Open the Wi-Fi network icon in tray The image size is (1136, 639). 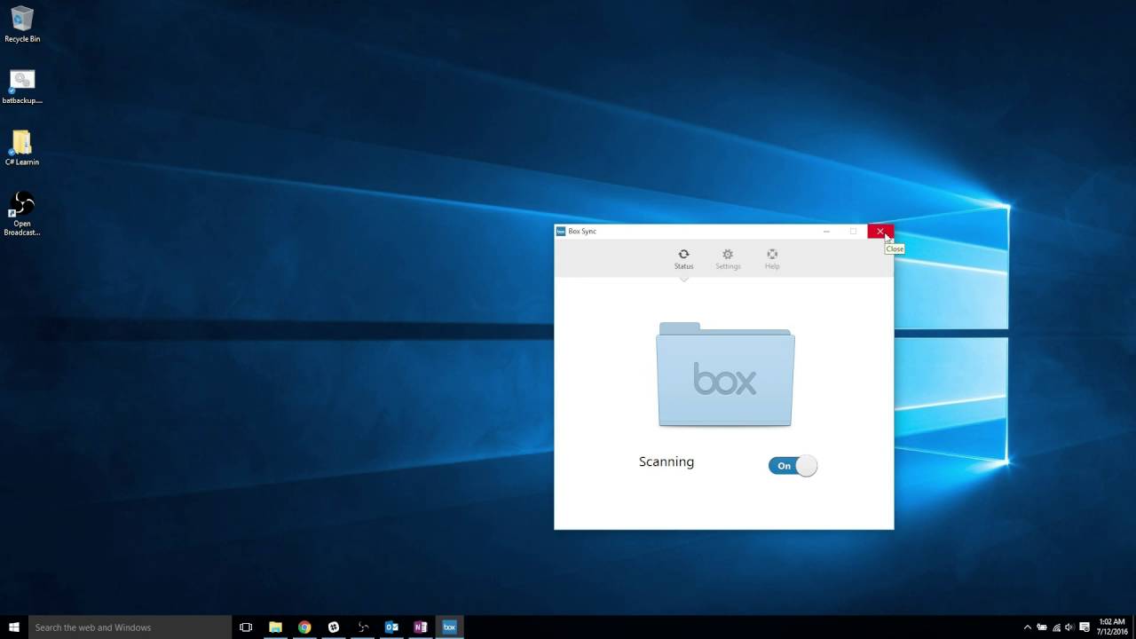point(1055,627)
